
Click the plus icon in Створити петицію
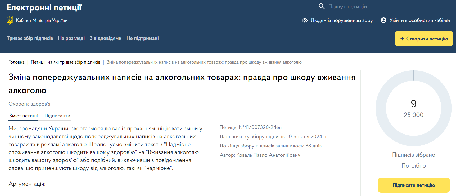pos(402,39)
